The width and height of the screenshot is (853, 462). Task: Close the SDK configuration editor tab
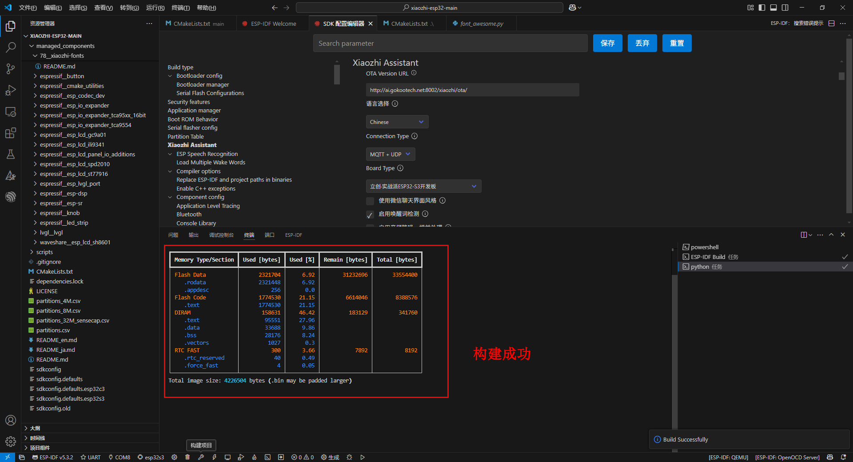pos(371,24)
